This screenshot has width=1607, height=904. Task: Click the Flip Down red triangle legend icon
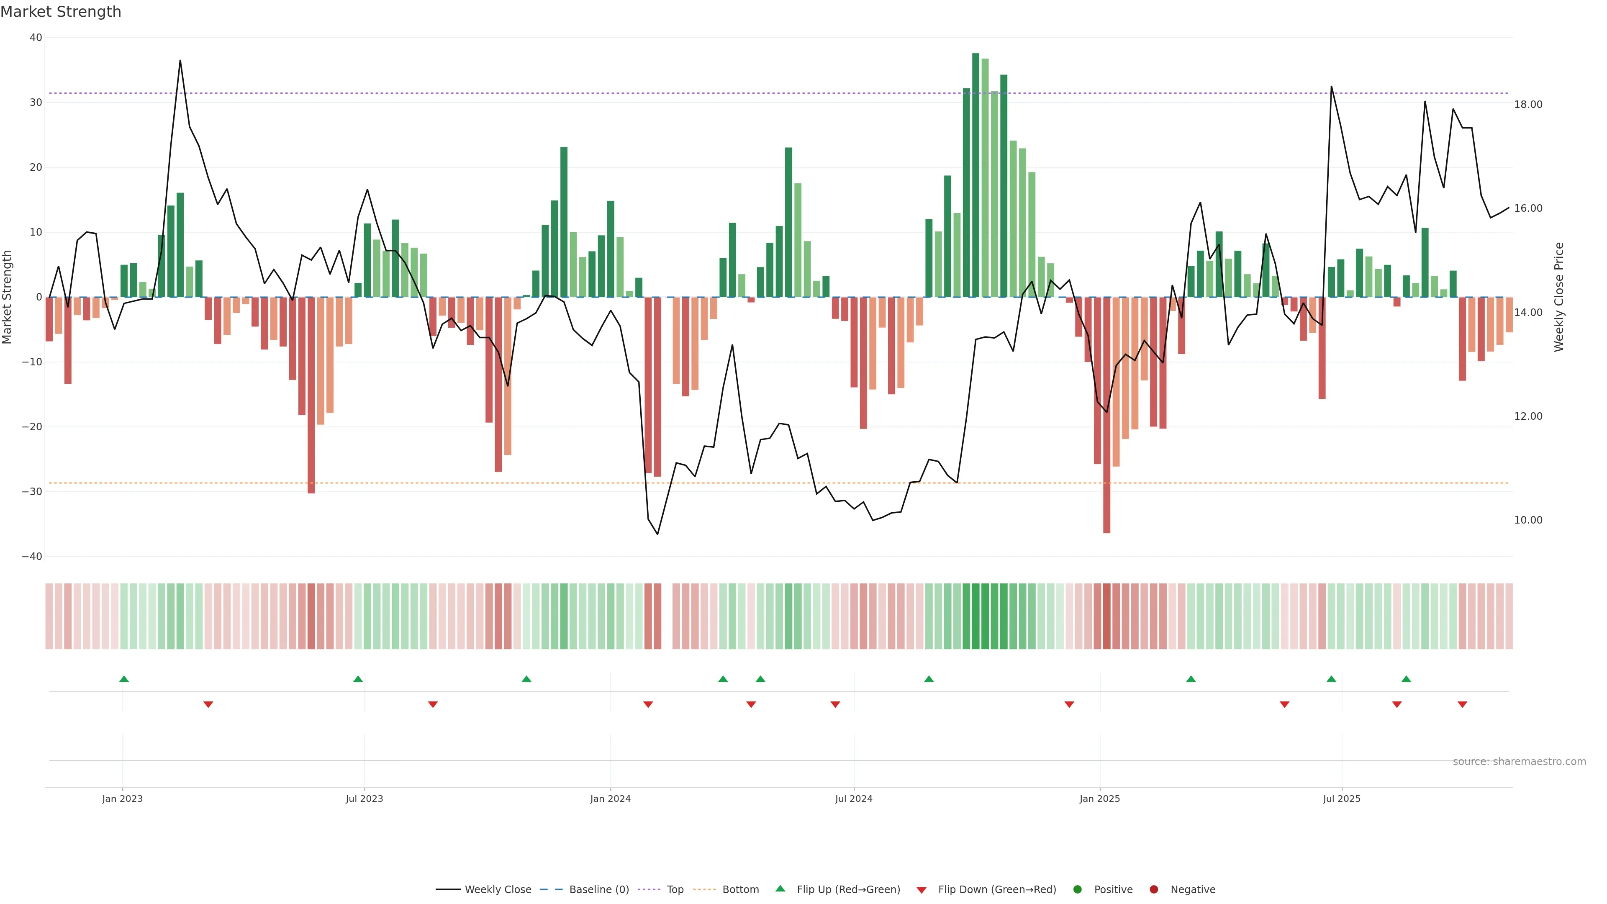click(x=922, y=890)
